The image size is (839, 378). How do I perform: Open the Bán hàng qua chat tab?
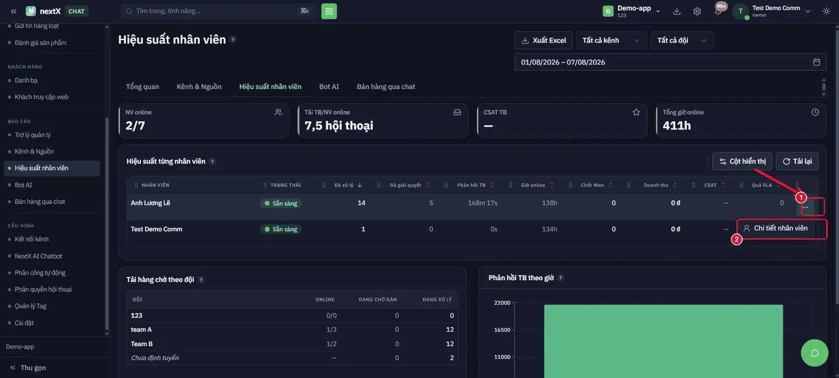[386, 87]
